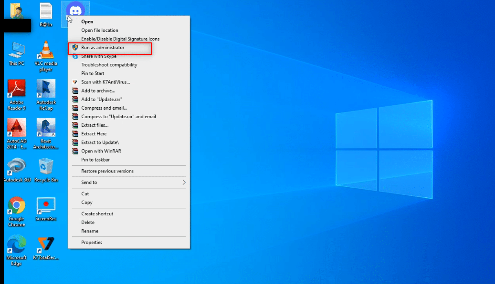The height and width of the screenshot is (284, 495).
Task: Choose Compress and email...
Action: [129, 108]
